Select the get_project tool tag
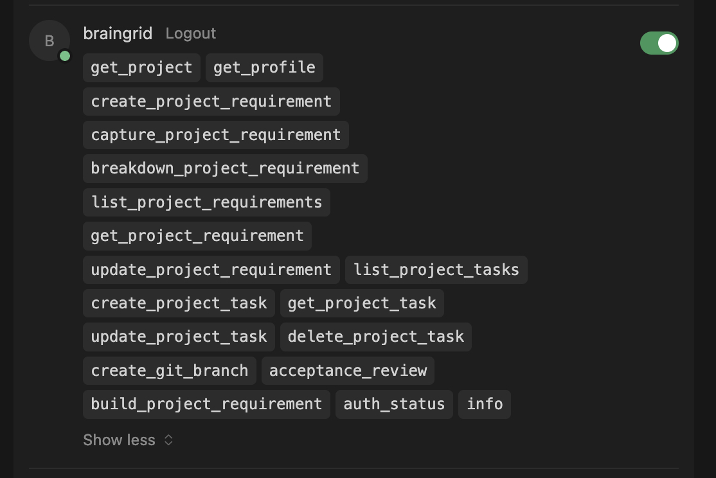716x478 pixels. click(141, 67)
